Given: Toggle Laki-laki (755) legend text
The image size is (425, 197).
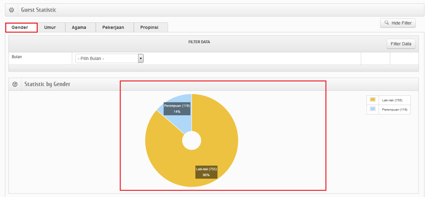Looking at the screenshot, I should pyautogui.click(x=392, y=100).
